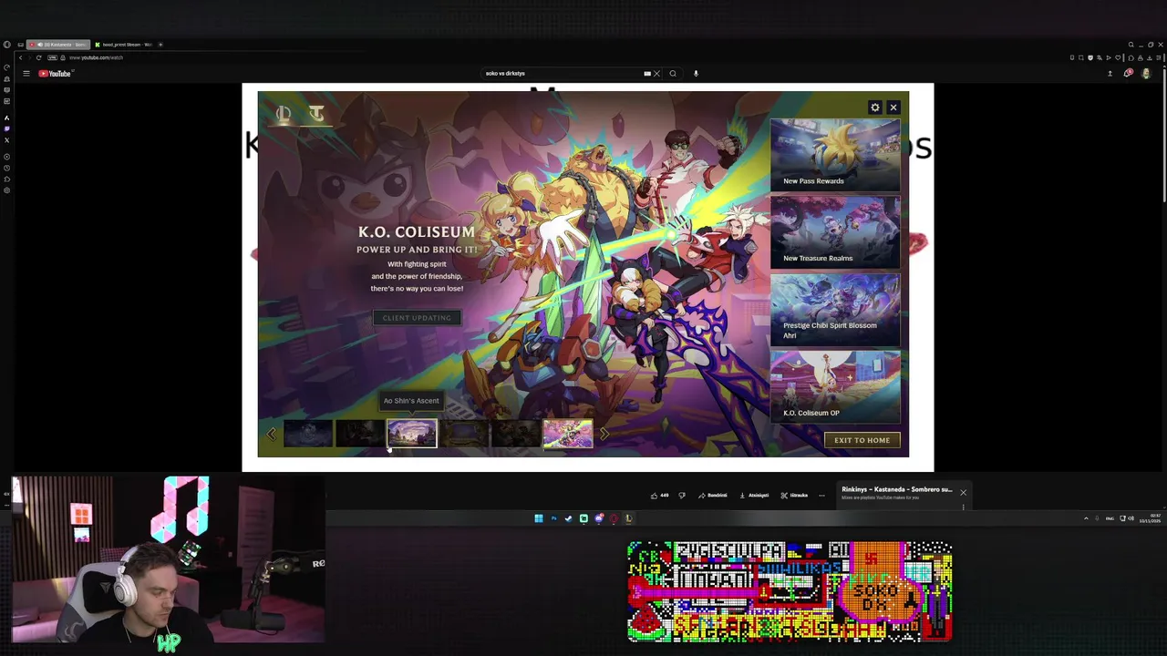Select the first dark carousel thumbnail
The width and height of the screenshot is (1167, 656).
point(308,434)
